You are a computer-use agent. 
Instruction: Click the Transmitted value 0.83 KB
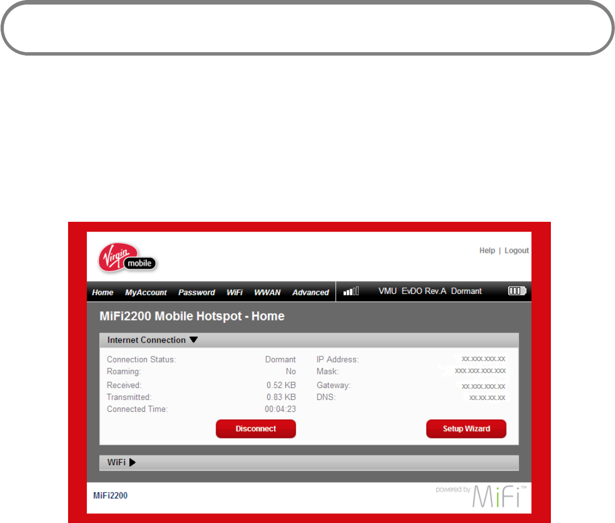[281, 397]
